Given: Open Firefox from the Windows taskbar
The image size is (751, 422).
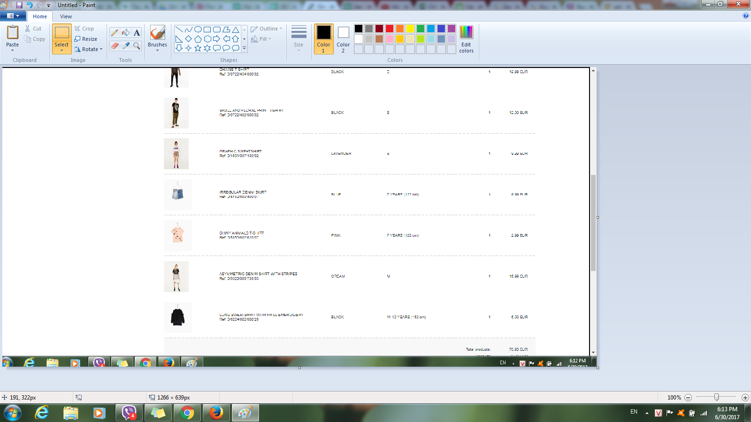Looking at the screenshot, I should pyautogui.click(x=216, y=413).
